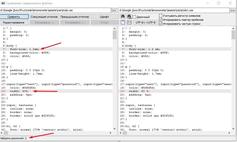
Task: Click the app icon in title bar
Action: click(x=3, y=3)
